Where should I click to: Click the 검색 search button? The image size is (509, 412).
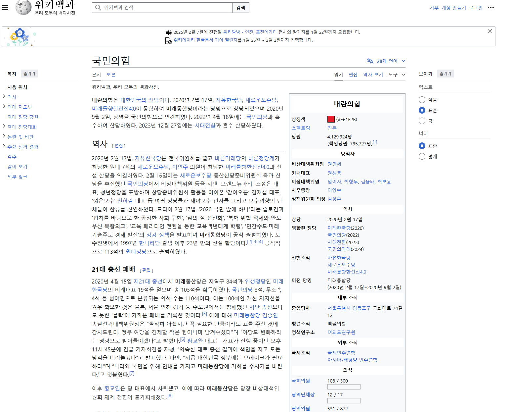tap(241, 8)
